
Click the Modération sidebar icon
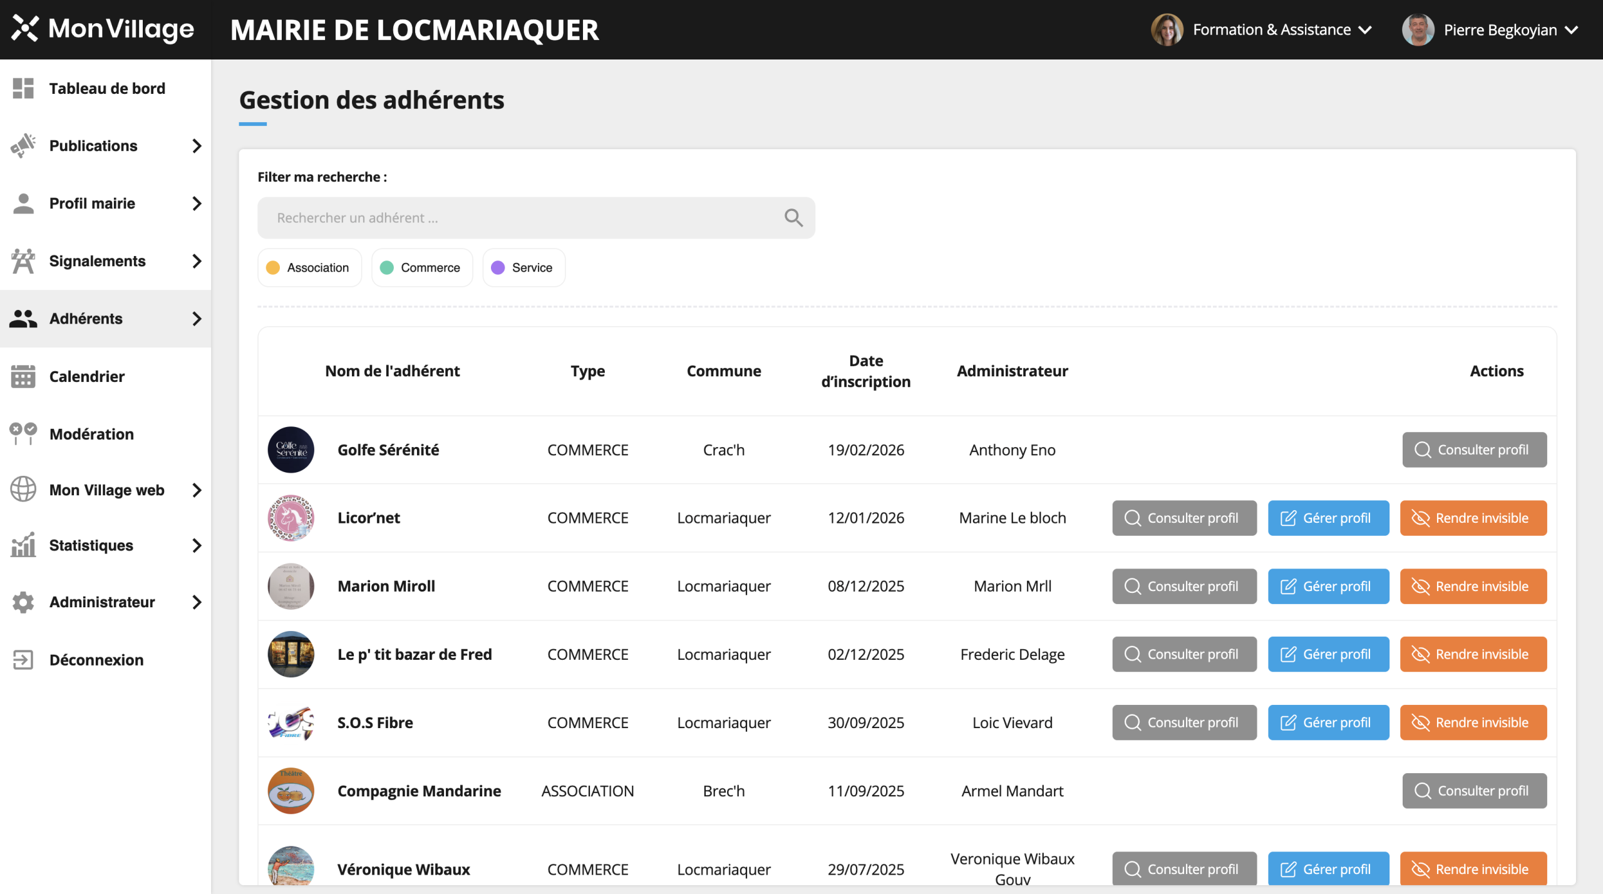coord(23,433)
